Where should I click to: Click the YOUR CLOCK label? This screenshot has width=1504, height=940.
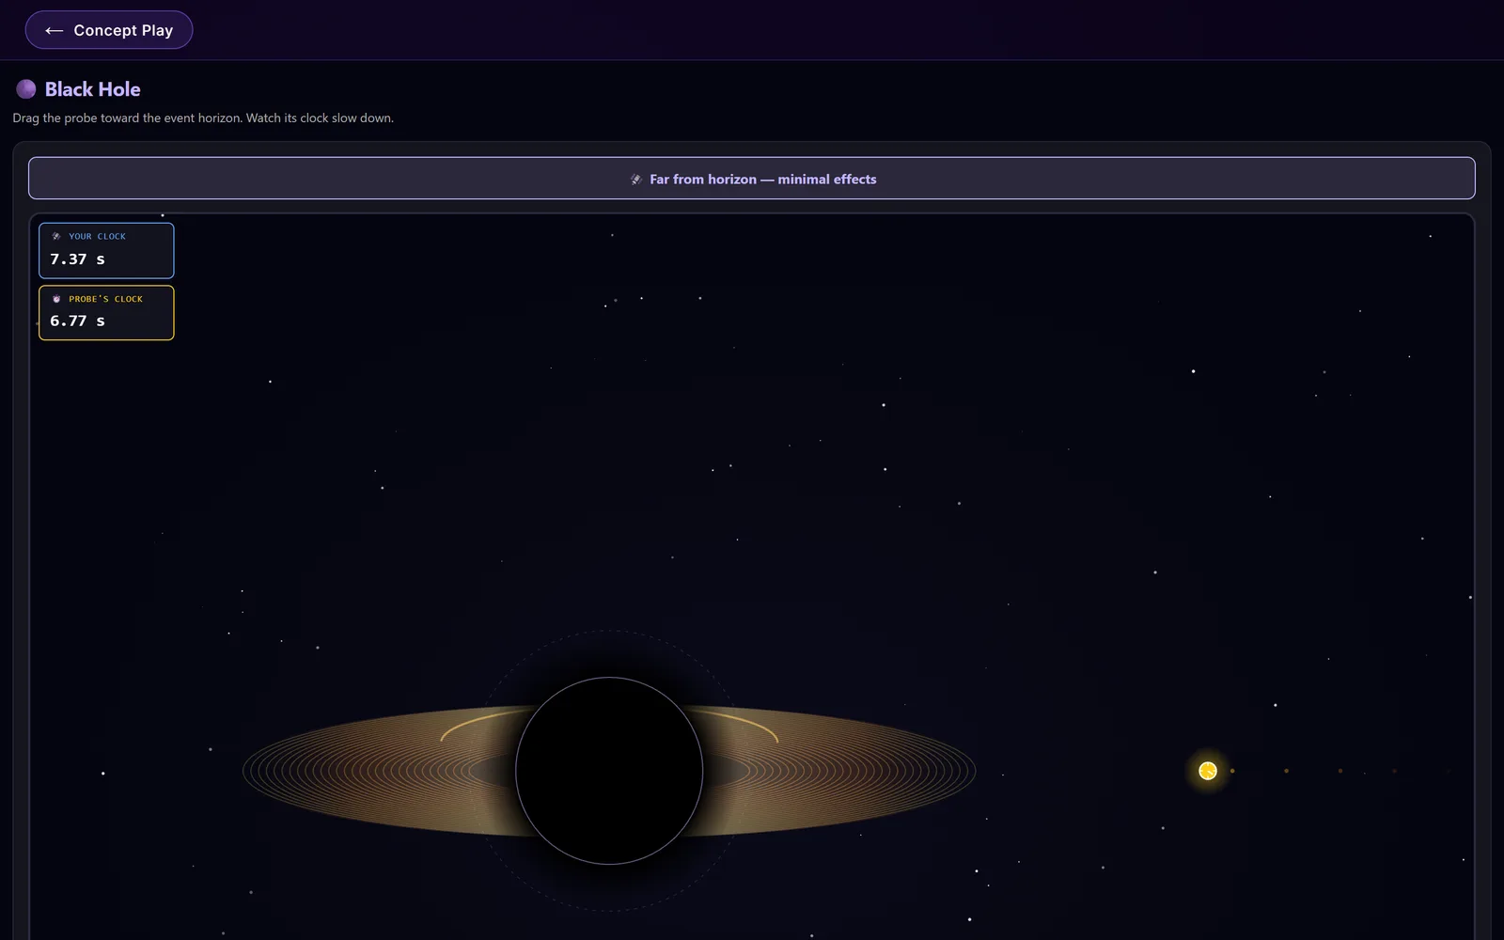point(97,237)
